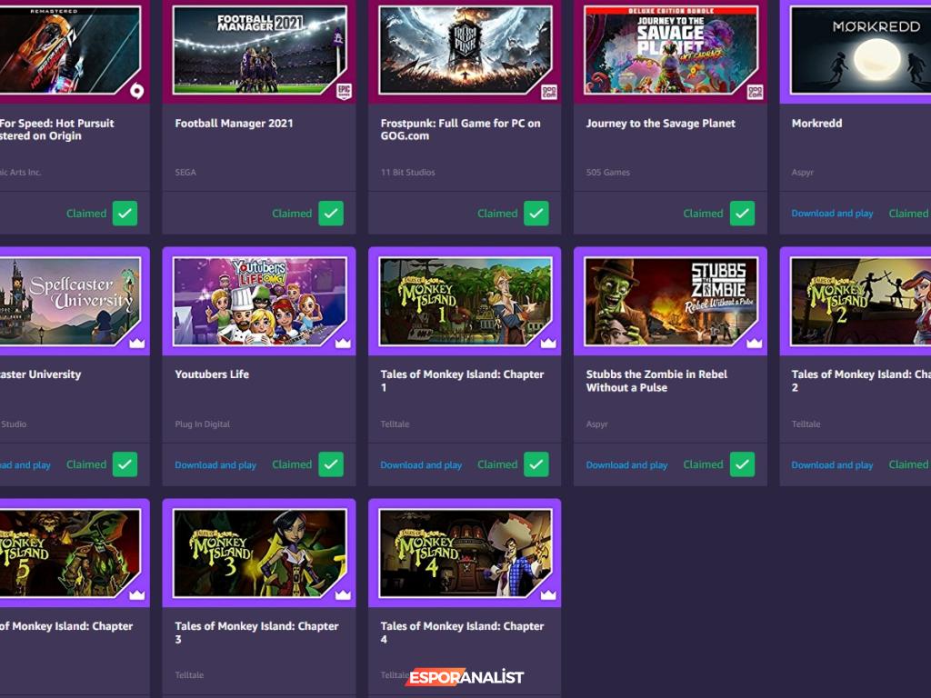Click the 'Plug In Digital' publisher label
Image resolution: width=931 pixels, height=698 pixels.
click(203, 424)
